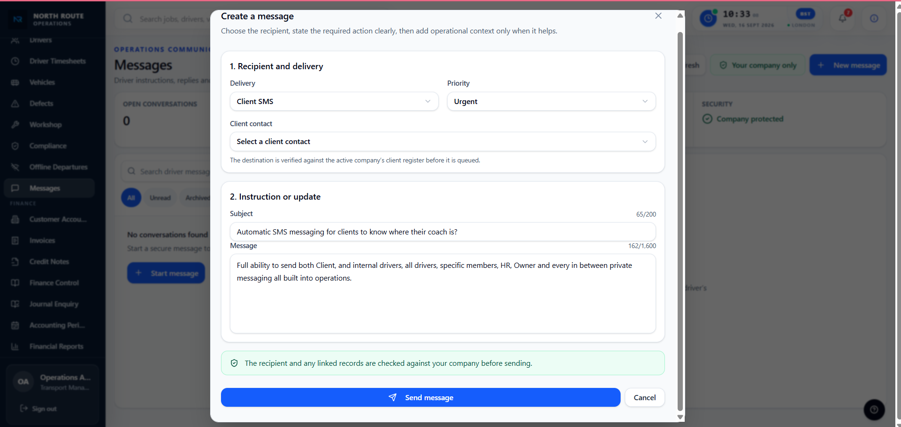Toggle the Your company only filter
The width and height of the screenshot is (901, 427).
click(x=758, y=65)
